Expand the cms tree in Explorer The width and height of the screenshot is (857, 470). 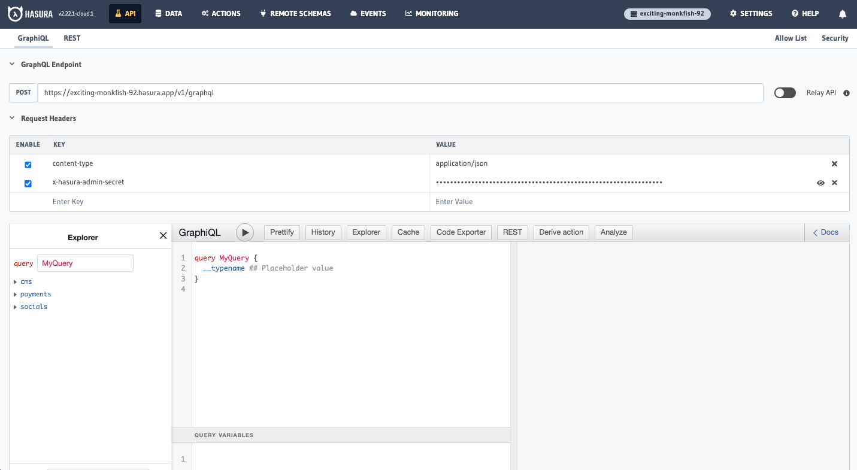point(15,281)
